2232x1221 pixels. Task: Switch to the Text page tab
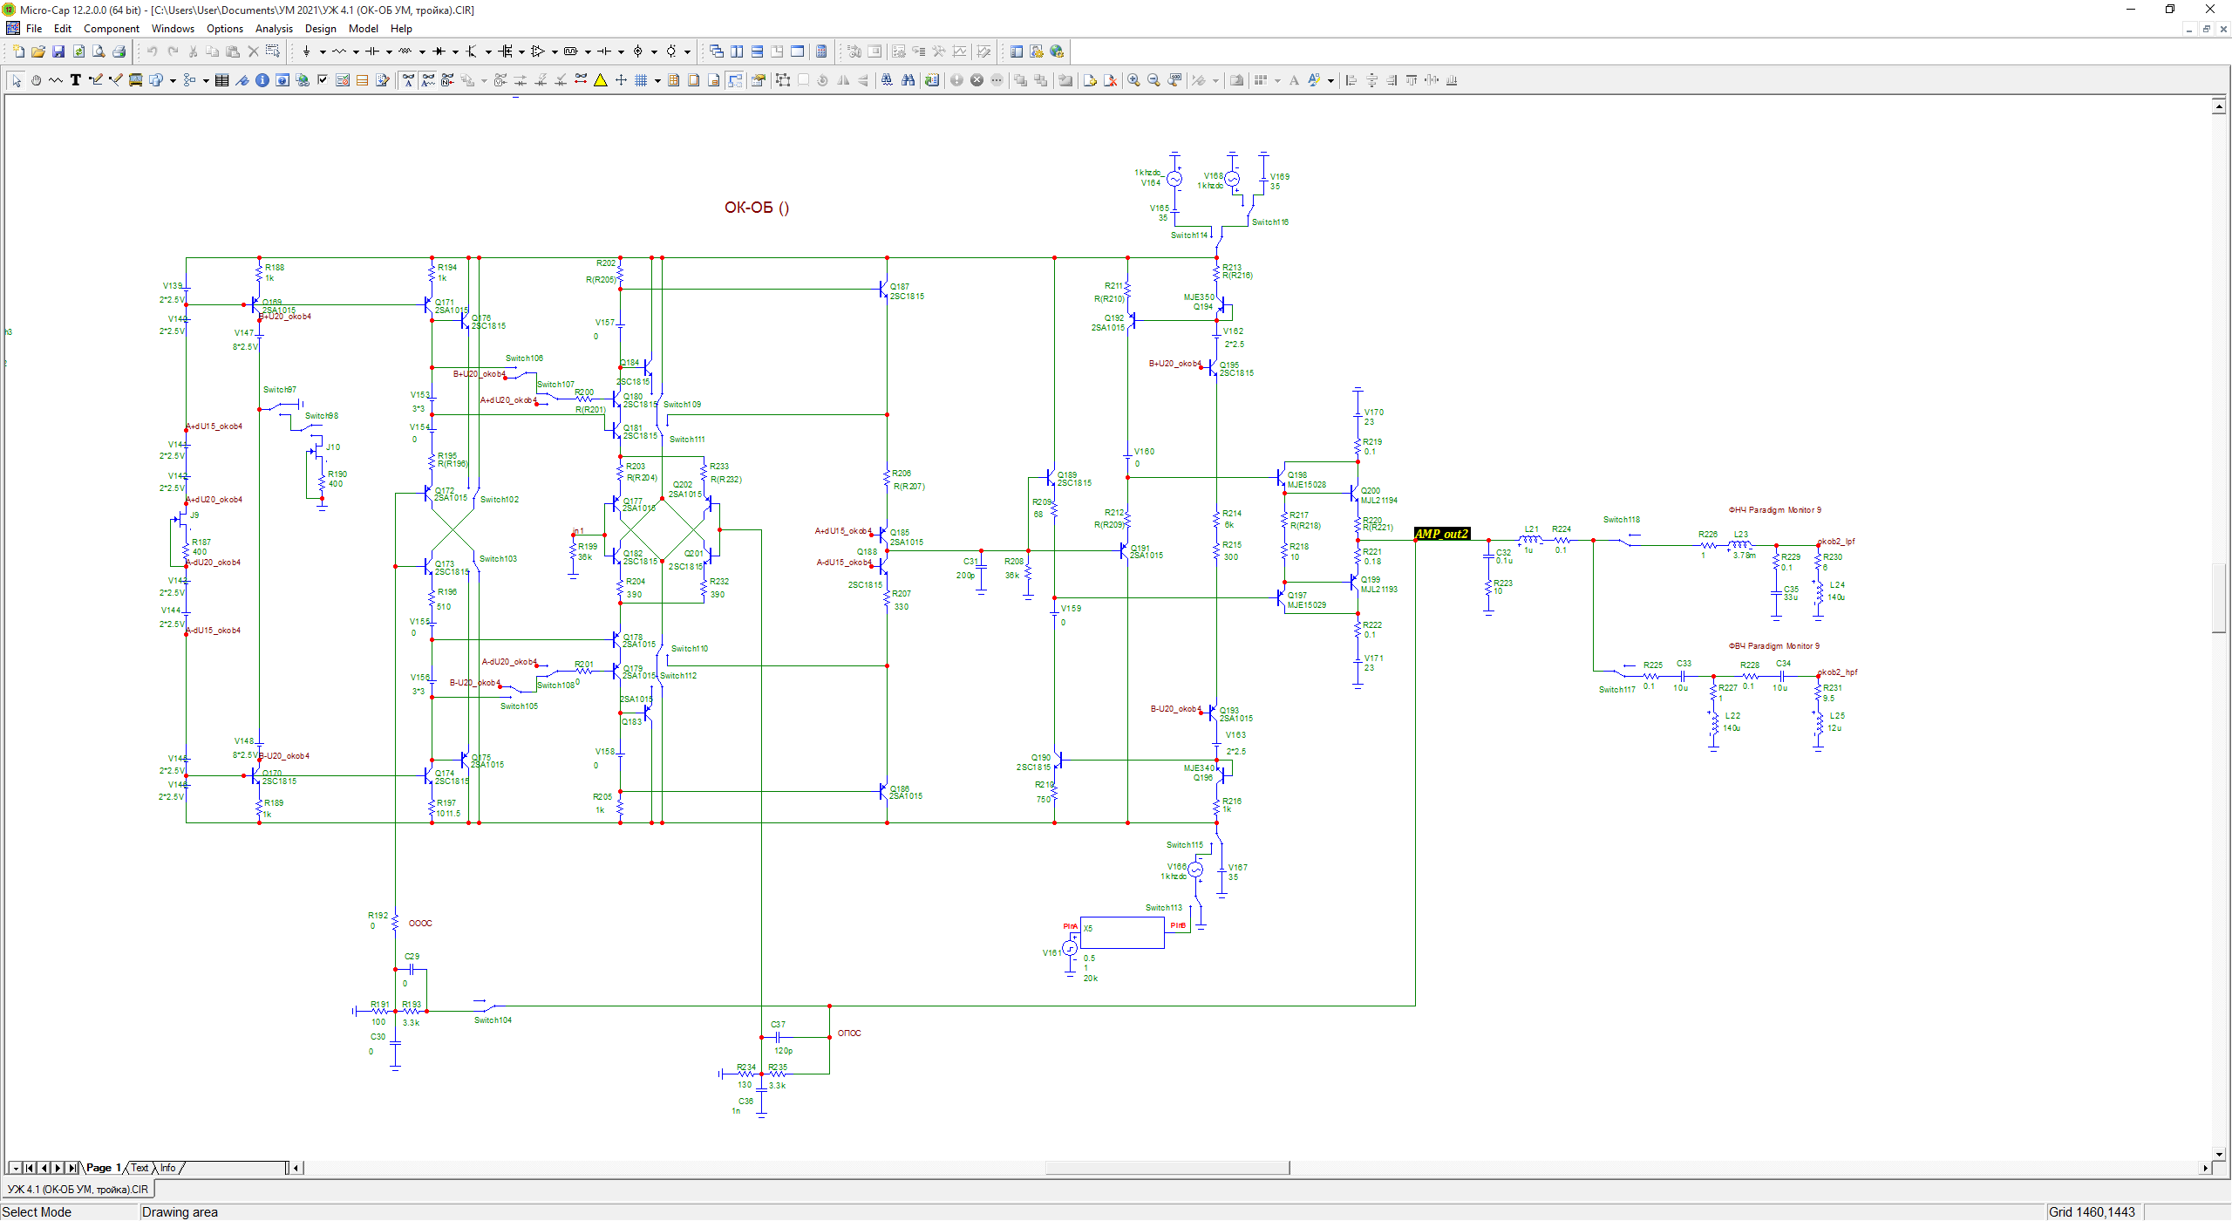(x=139, y=1168)
